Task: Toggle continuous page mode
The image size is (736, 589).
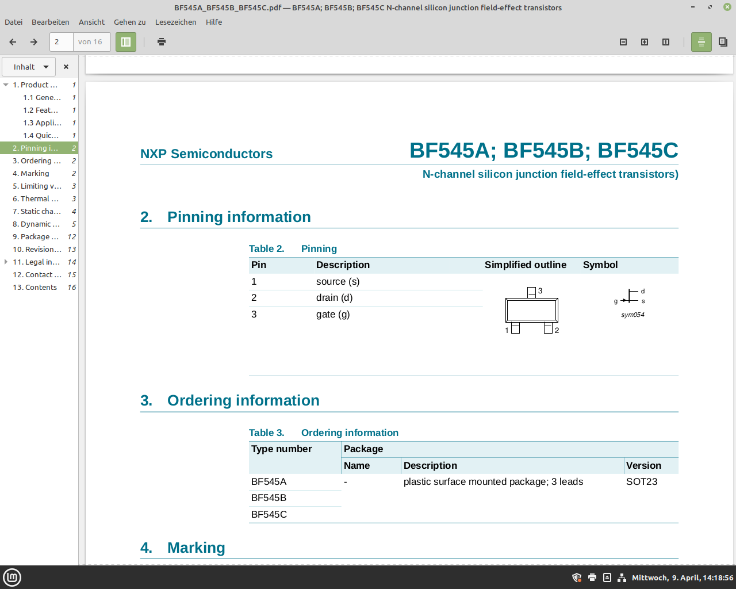Action: [x=701, y=42]
